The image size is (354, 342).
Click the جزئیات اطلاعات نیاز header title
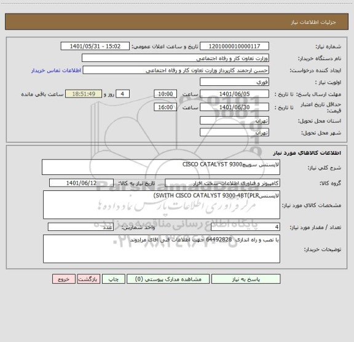click(313, 22)
